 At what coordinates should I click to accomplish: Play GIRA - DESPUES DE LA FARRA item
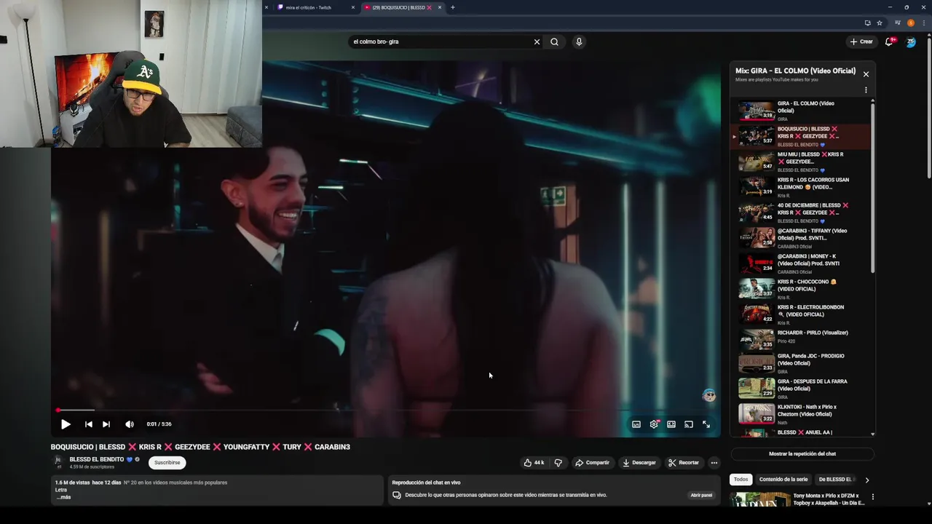click(801, 389)
